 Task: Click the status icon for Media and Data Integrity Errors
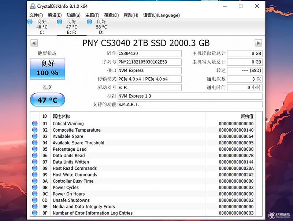click(35, 206)
